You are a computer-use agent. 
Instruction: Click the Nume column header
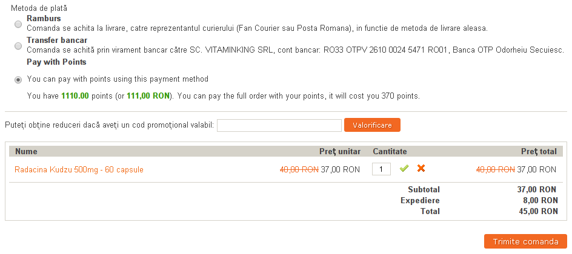26,151
